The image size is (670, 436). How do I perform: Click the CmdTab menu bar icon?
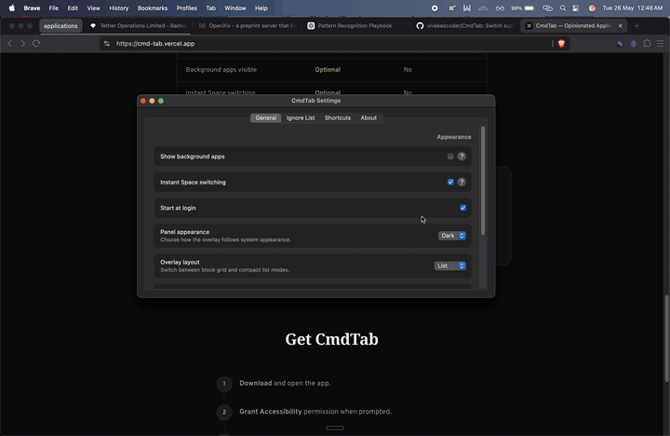pos(451,7)
